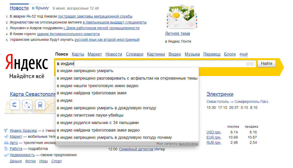Viewport: 293px width, 168px height.
Task: Click the Auto car icon
Action: point(6,143)
